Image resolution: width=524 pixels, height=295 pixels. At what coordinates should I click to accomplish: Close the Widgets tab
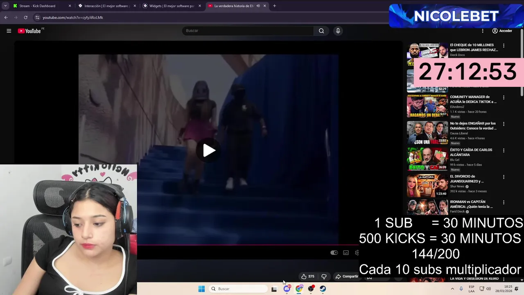click(200, 6)
